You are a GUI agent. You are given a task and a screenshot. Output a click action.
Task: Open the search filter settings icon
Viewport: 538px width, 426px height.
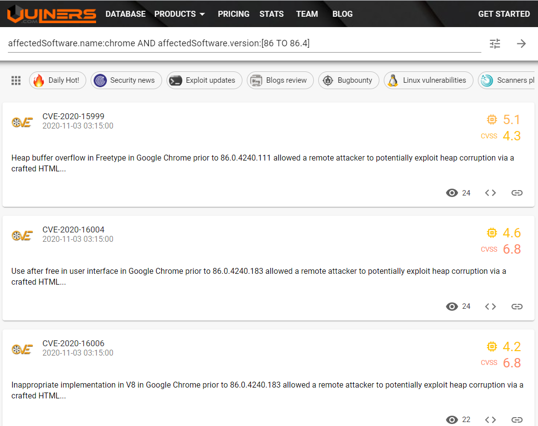495,43
